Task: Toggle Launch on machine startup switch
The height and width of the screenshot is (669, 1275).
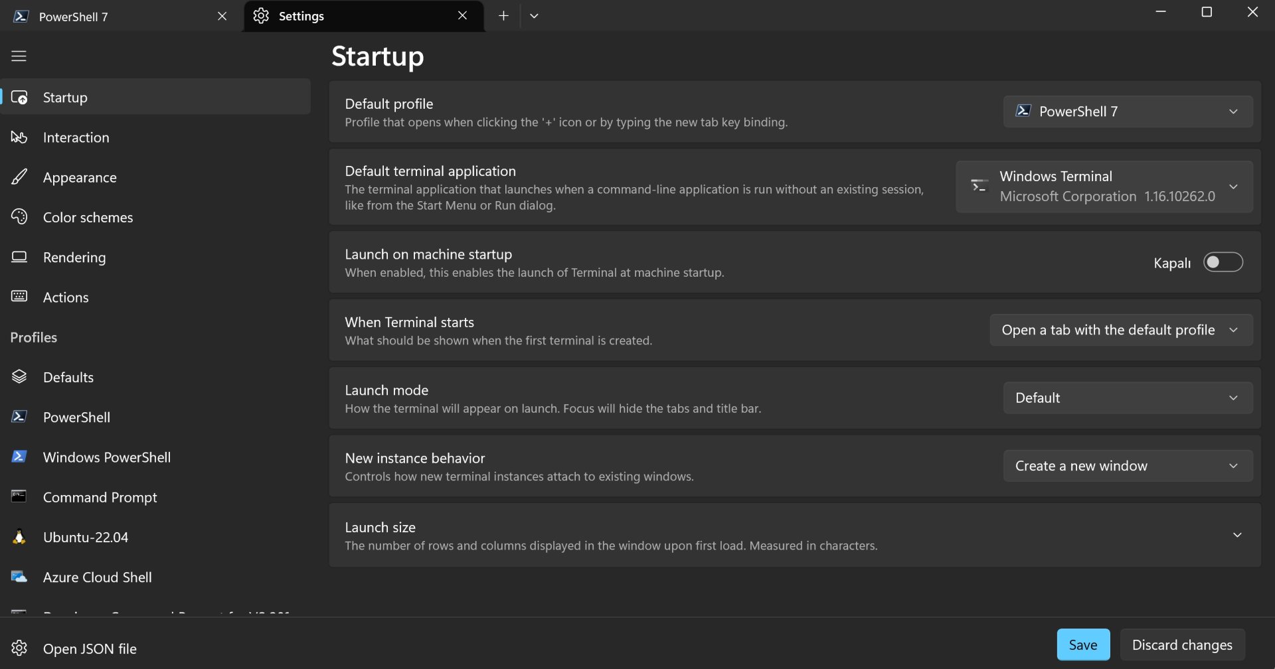Action: pyautogui.click(x=1223, y=262)
